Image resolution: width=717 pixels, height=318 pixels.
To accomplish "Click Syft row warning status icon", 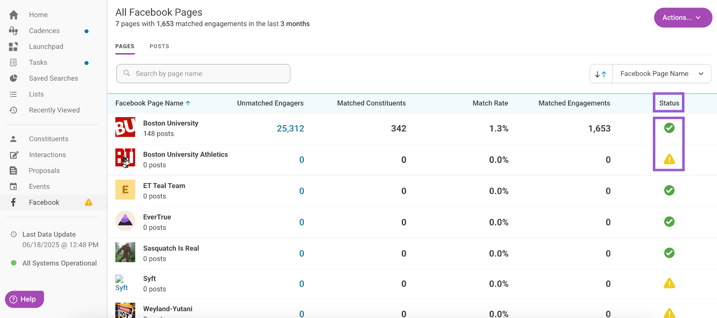I will click(x=669, y=283).
